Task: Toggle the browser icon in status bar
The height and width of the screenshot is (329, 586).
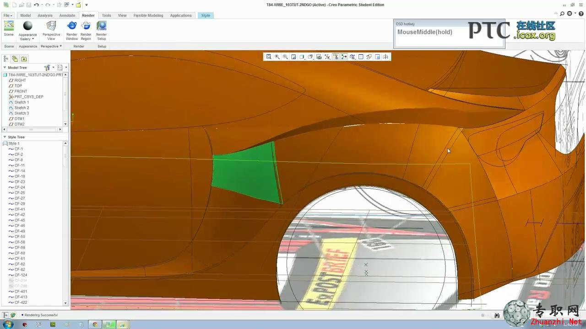Action: [13, 315]
